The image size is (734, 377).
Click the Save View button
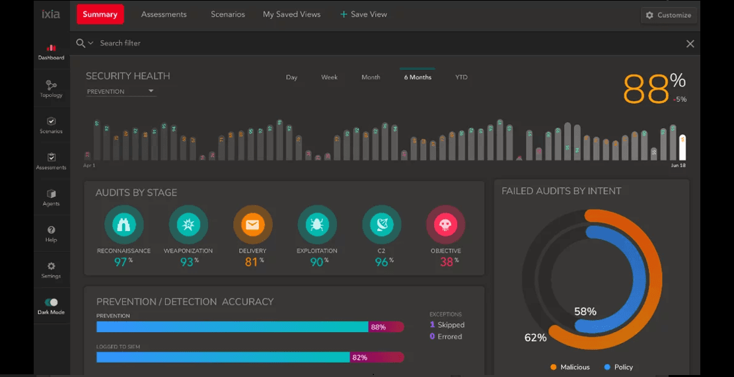point(363,15)
